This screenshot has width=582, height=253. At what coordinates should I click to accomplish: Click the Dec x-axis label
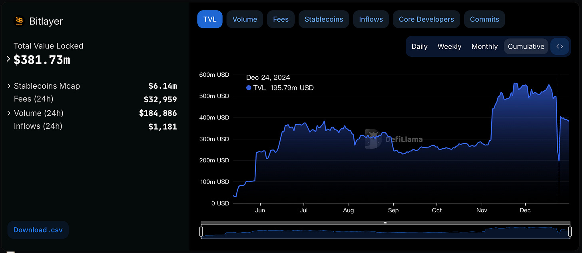tap(525, 210)
